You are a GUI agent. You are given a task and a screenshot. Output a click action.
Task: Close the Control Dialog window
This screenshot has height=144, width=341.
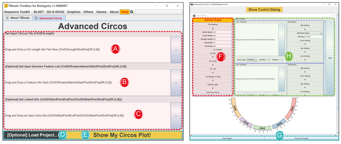pos(332,16)
